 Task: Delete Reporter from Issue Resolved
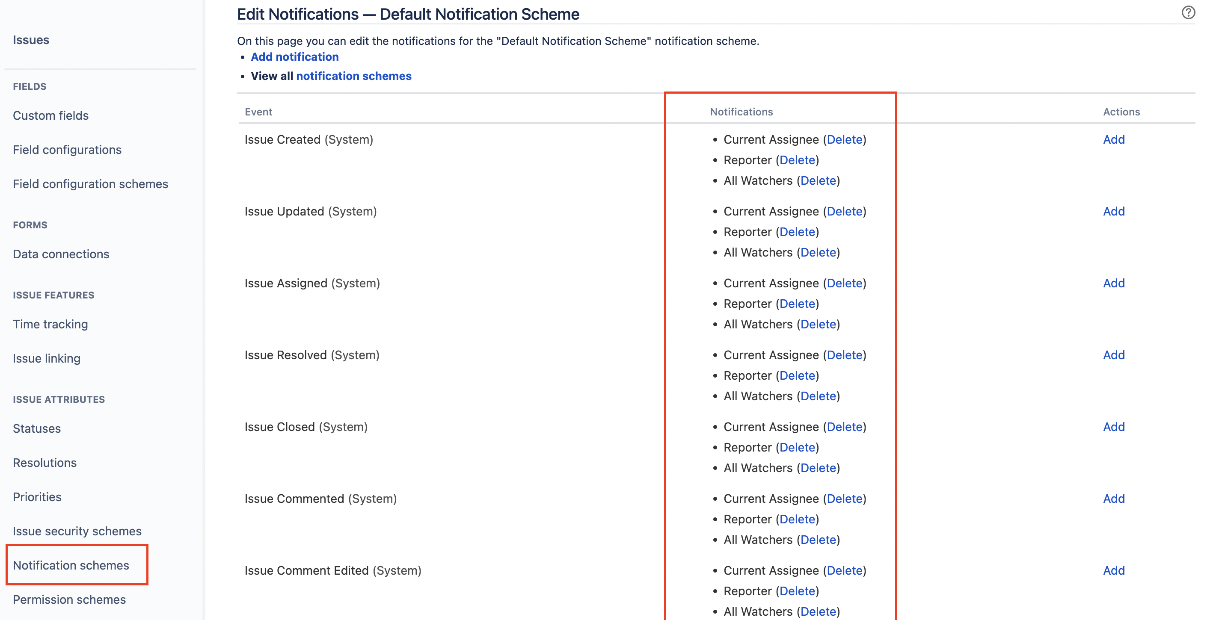click(798, 376)
